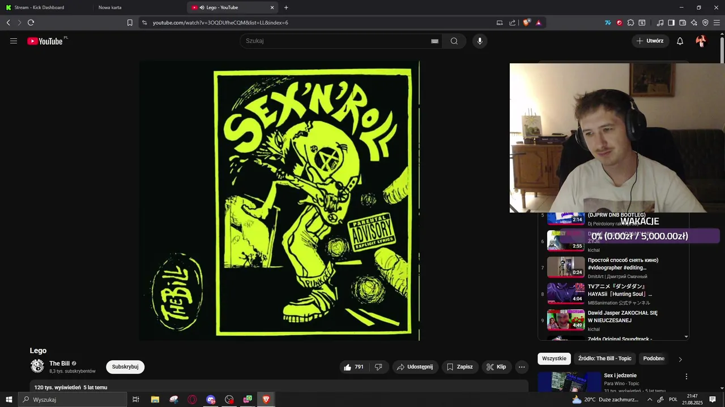Image resolution: width=725 pixels, height=407 pixels.
Task: Open Brave Wallet icon
Action: pos(683,23)
